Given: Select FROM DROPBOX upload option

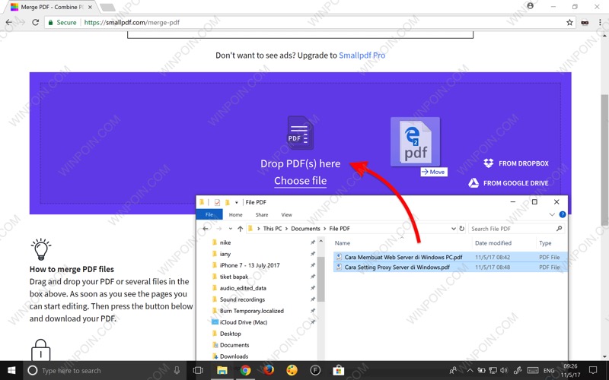Looking at the screenshot, I should (516, 163).
